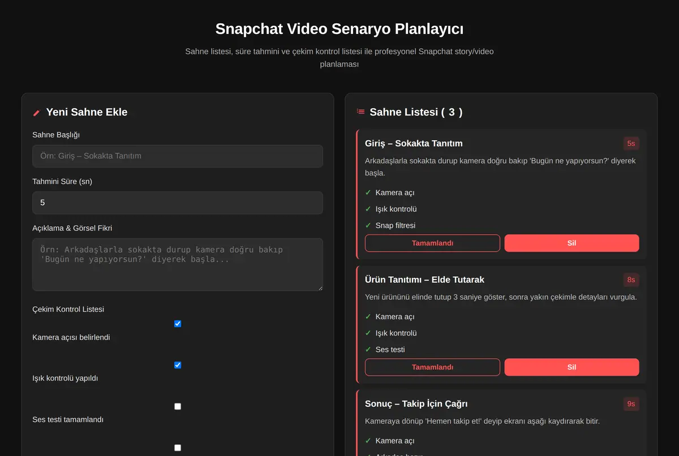Select the Ürün Tanıtımı – Elde Tutarak title

pos(424,279)
